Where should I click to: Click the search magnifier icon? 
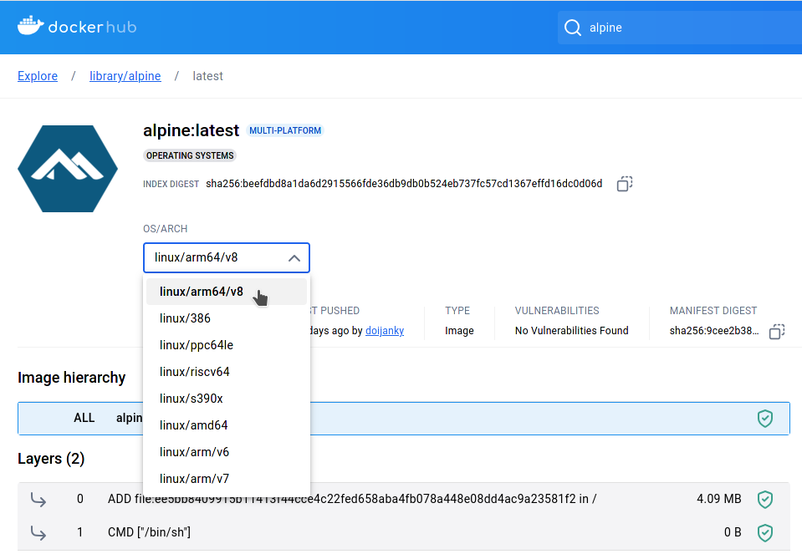[x=573, y=28]
